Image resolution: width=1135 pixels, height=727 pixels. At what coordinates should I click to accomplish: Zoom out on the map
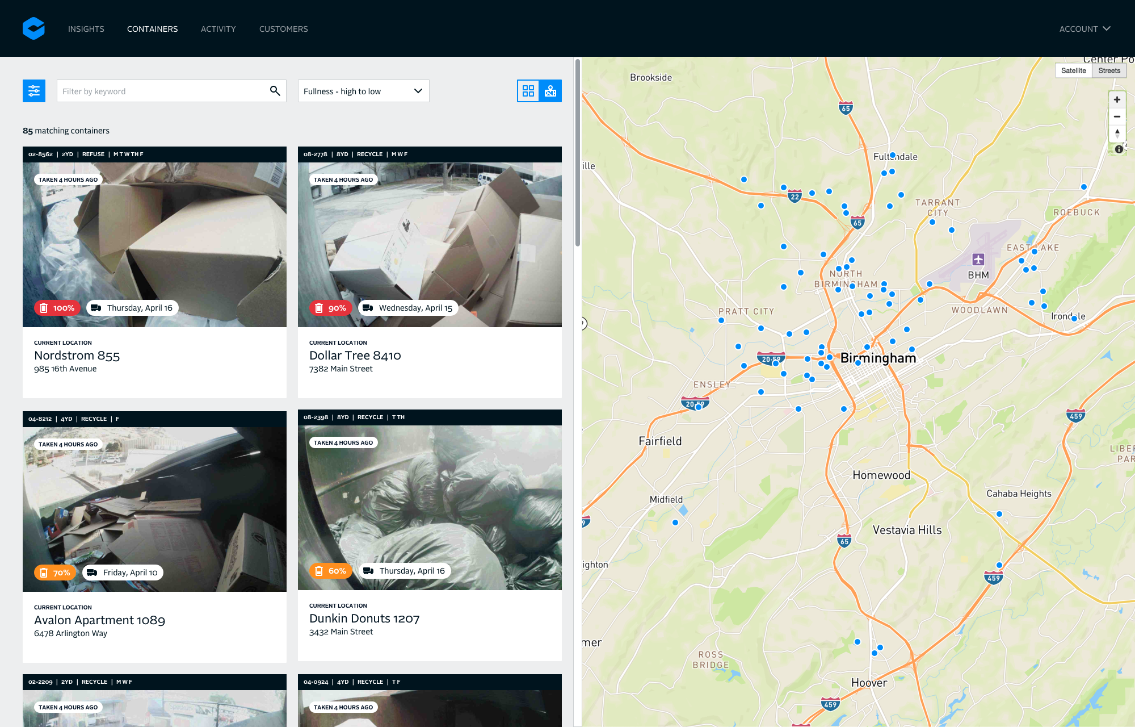[x=1117, y=117]
